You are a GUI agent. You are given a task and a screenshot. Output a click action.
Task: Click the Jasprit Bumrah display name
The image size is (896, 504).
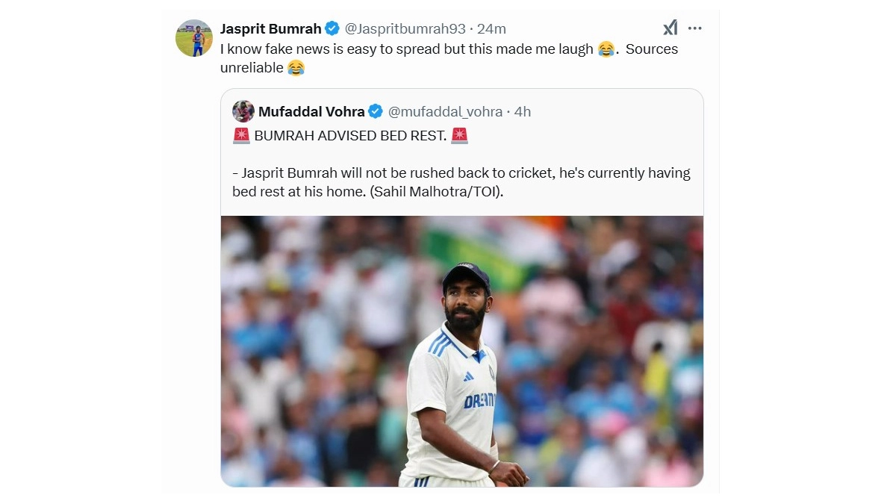point(270,28)
